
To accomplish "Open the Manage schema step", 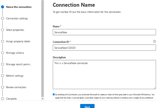I will click(15, 53).
